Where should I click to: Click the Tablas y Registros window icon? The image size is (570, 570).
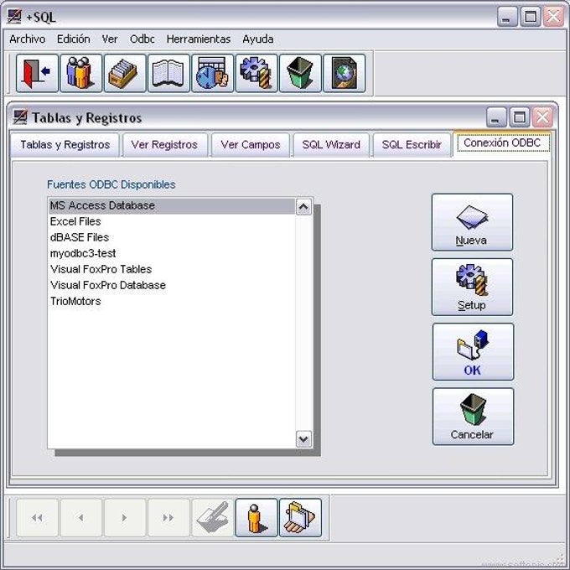(x=20, y=117)
